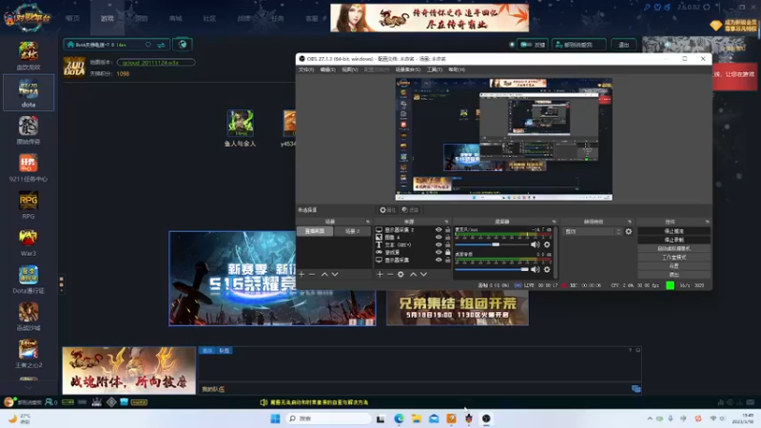Toggle lock on first display capture source
The height and width of the screenshot is (428, 761).
coord(447,229)
